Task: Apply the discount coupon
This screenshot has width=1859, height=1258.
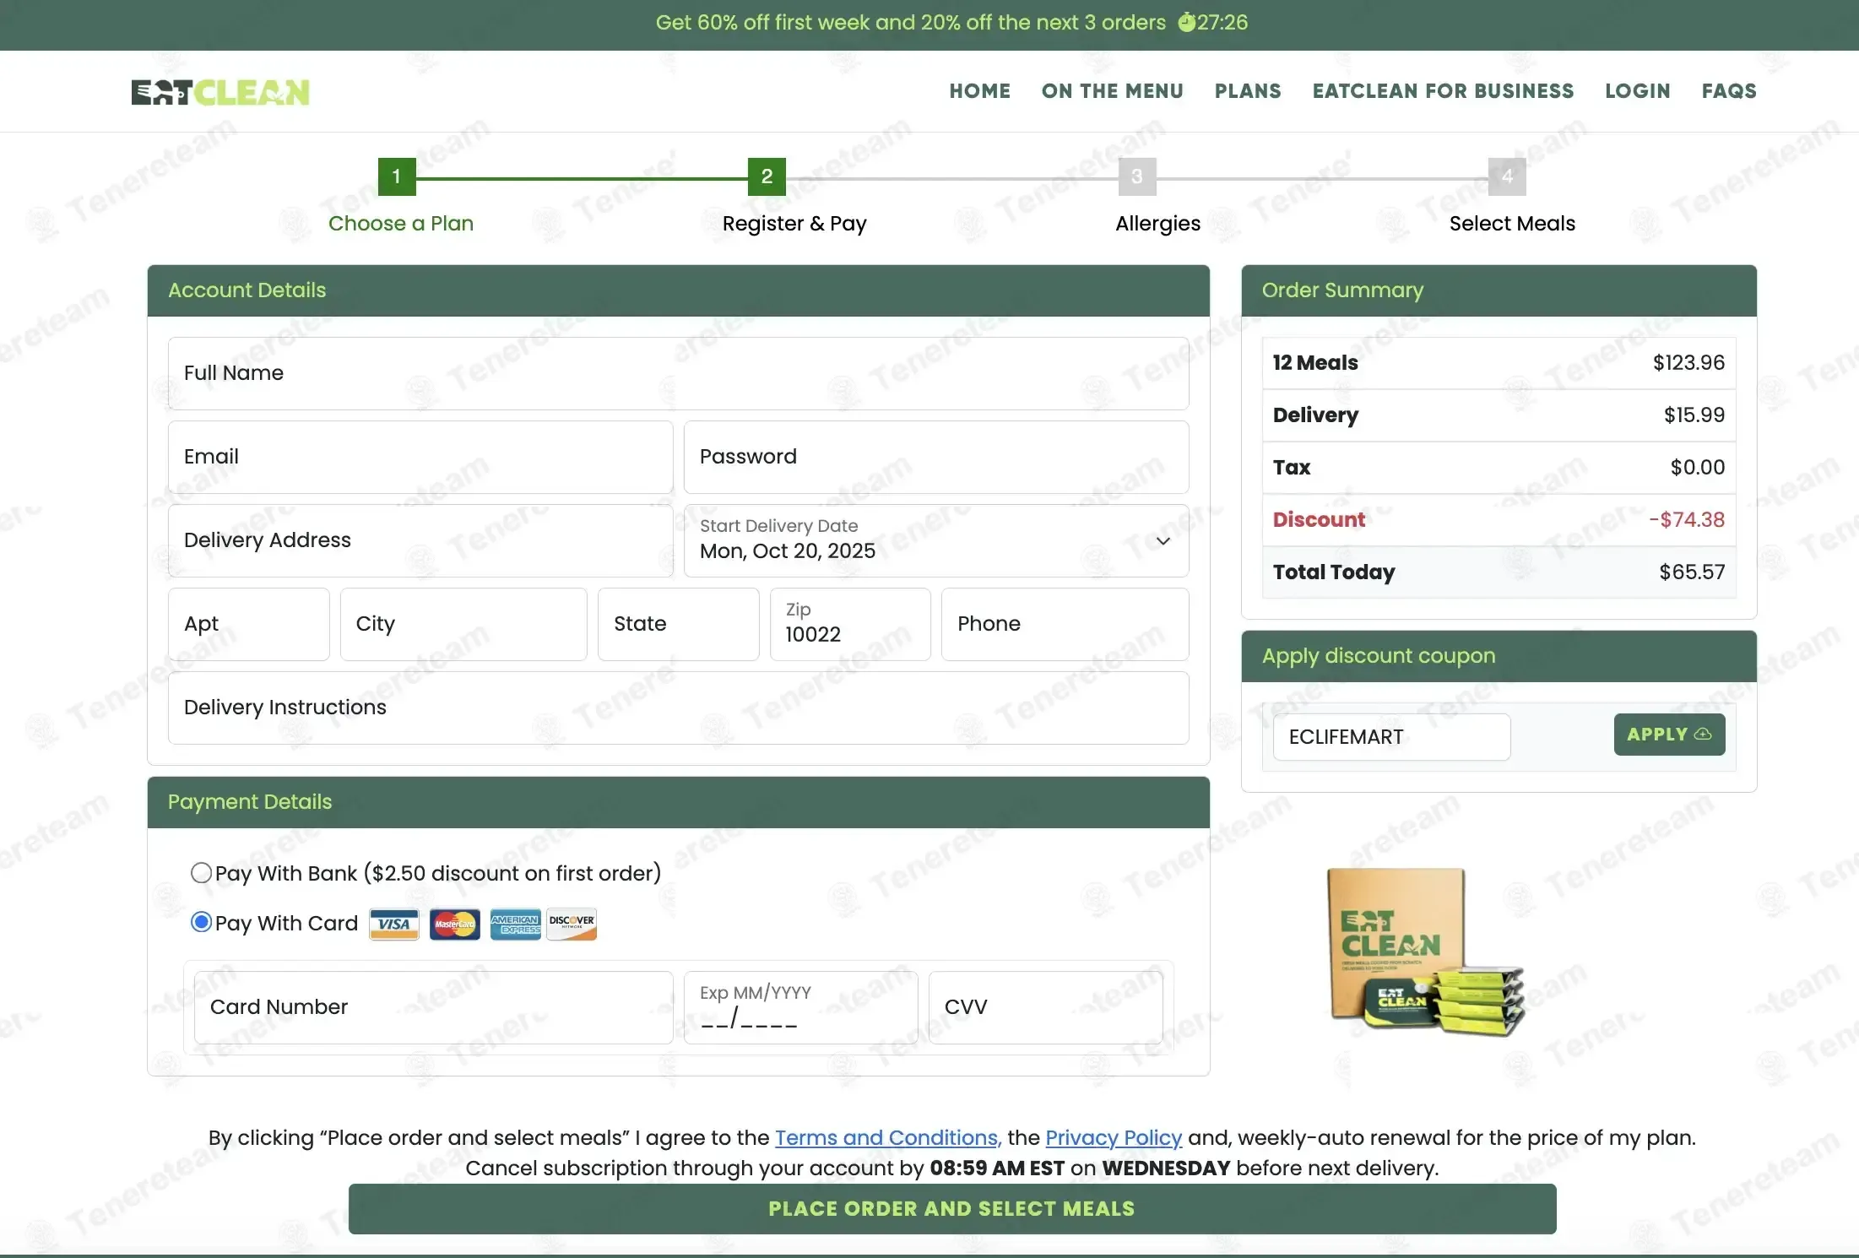Action: coord(1669,735)
